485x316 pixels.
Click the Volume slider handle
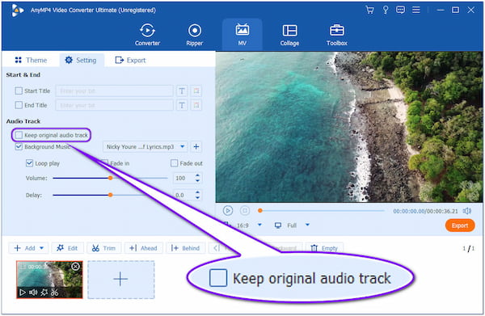[110, 178]
